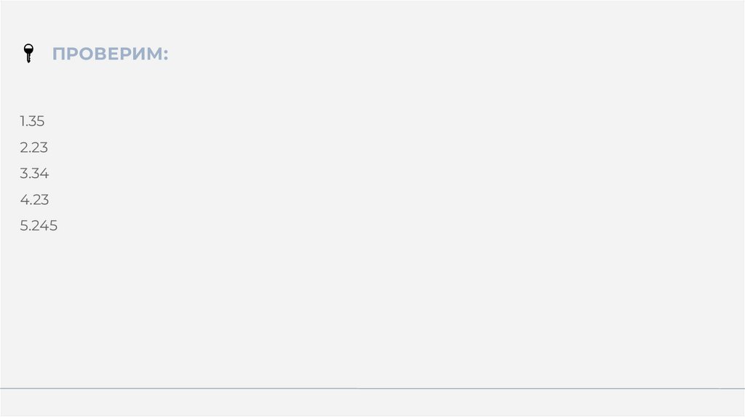The height and width of the screenshot is (417, 745).
Task: Click the list number "2." of the second line
Action: [x=25, y=147]
